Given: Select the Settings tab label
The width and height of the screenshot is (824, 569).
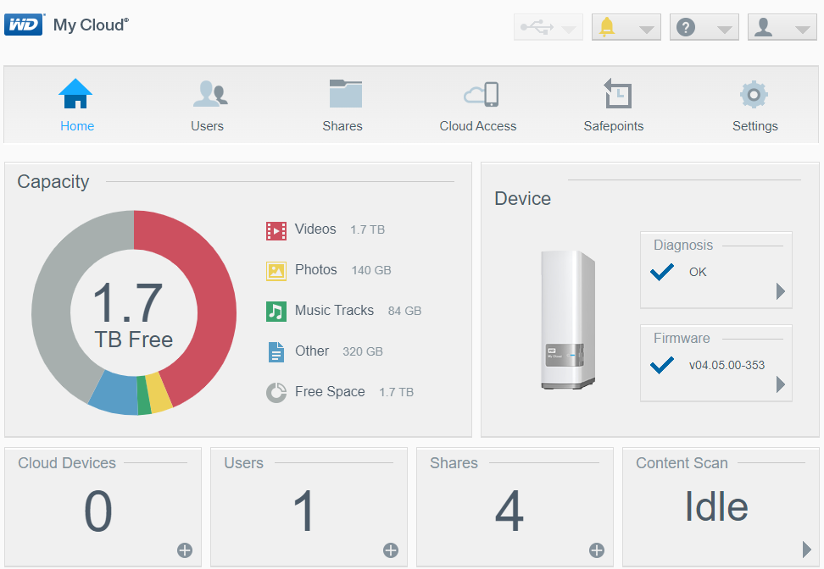Looking at the screenshot, I should coord(754,126).
